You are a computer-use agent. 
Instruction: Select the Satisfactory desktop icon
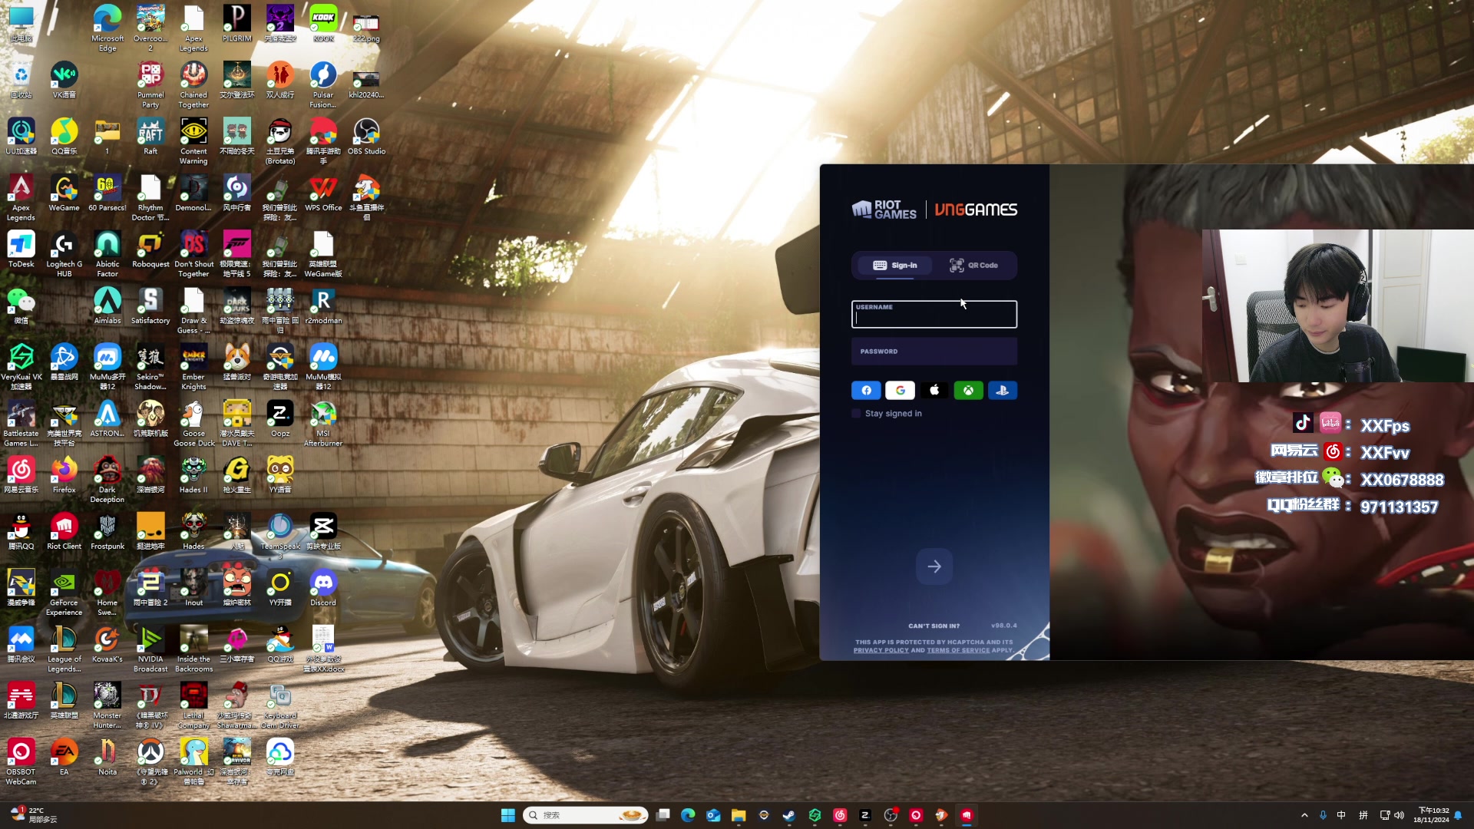(x=150, y=306)
